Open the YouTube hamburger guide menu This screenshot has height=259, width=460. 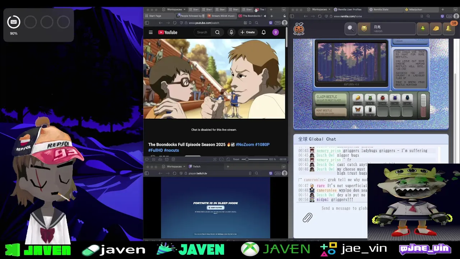tap(151, 32)
